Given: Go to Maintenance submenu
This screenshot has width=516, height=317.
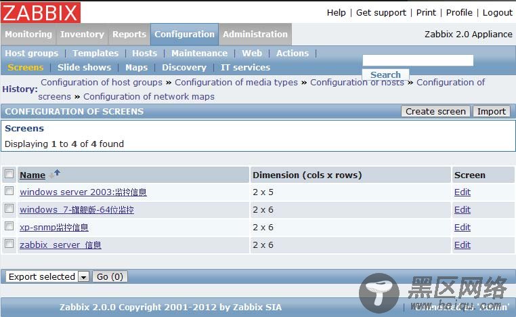Looking at the screenshot, I should click(x=199, y=54).
